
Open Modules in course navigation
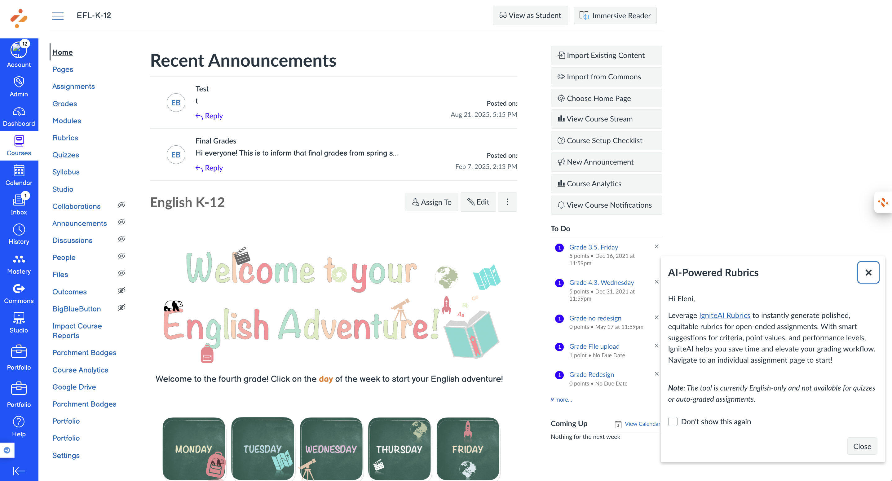(x=67, y=121)
